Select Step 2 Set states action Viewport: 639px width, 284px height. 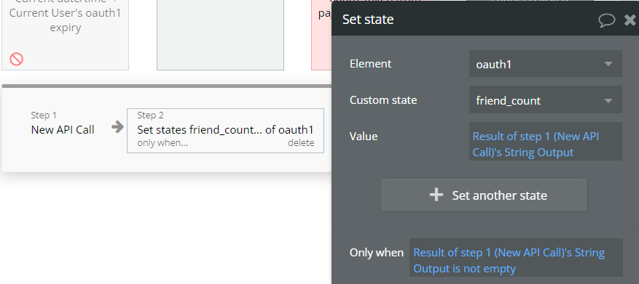point(225,131)
